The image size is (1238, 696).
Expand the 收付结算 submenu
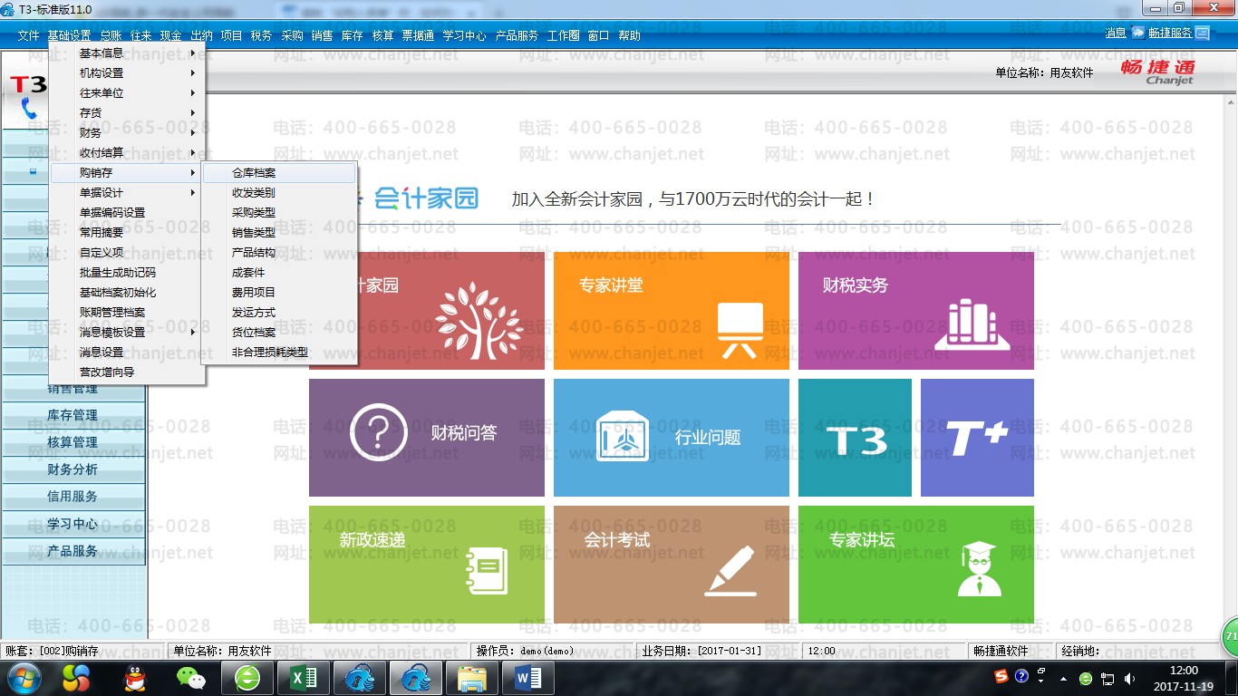pyautogui.click(x=128, y=153)
